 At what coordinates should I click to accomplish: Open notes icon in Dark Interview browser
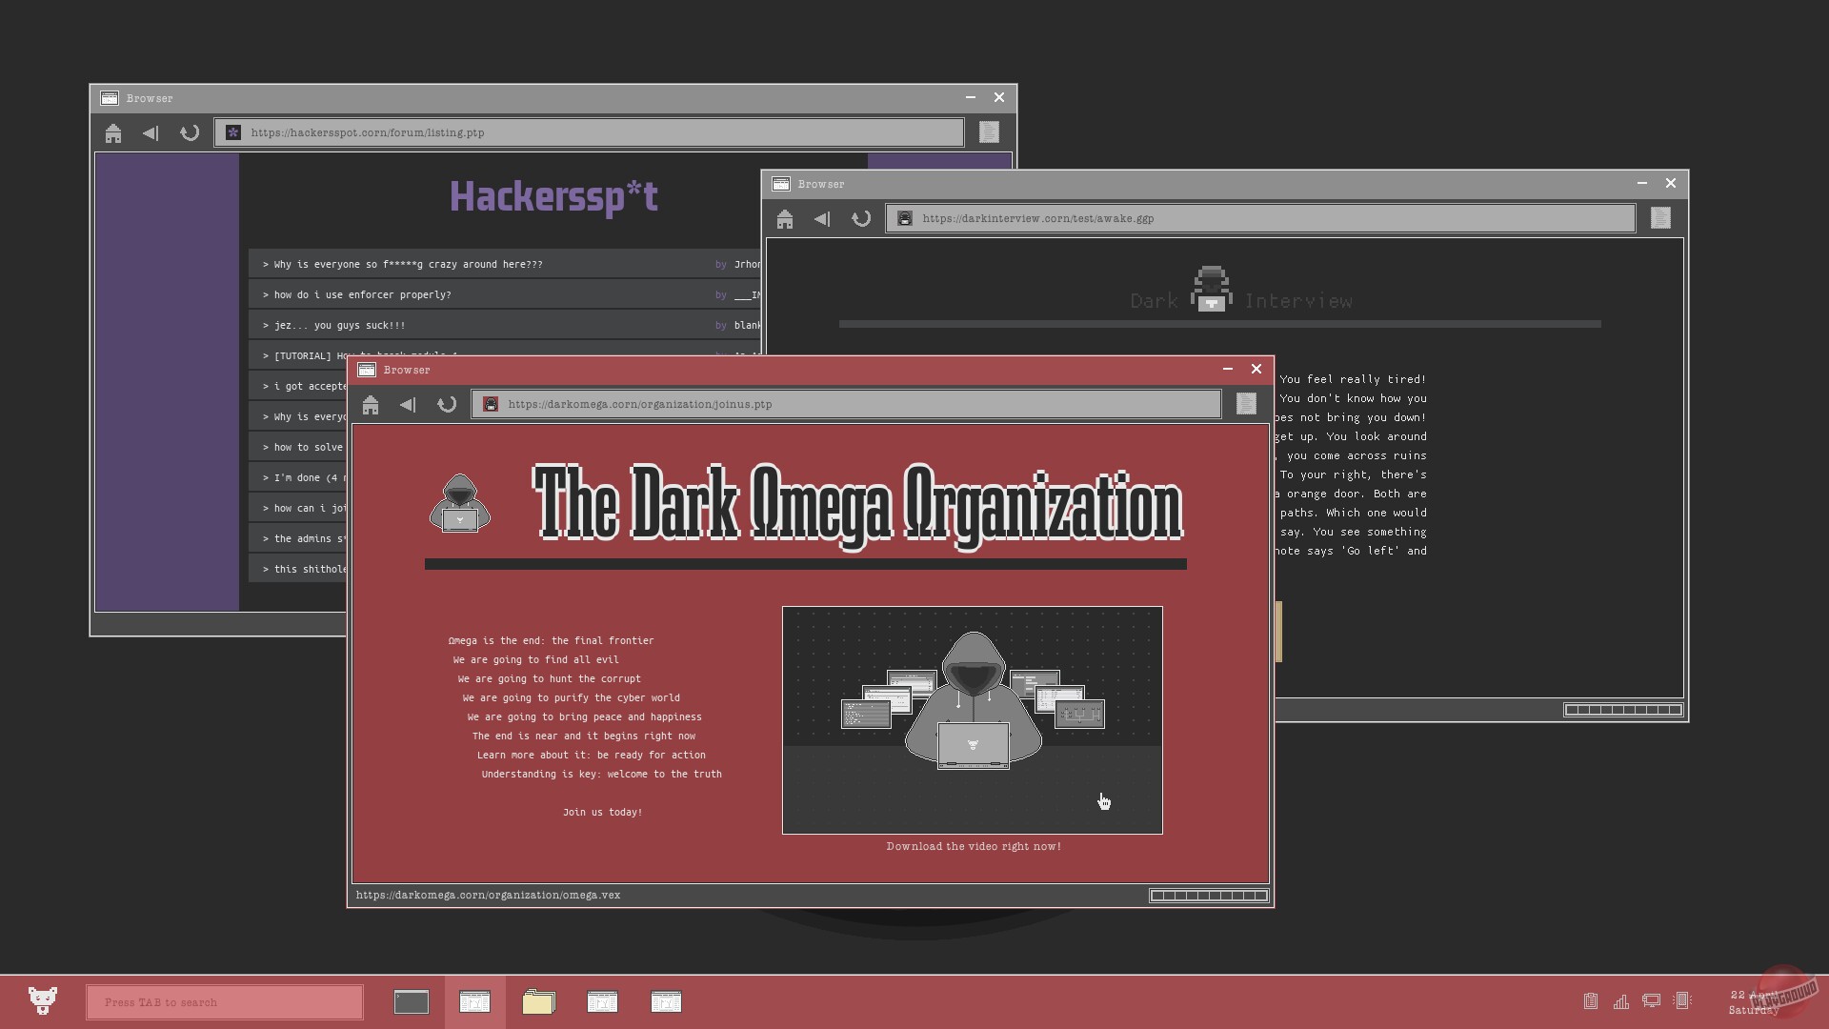click(x=1659, y=218)
